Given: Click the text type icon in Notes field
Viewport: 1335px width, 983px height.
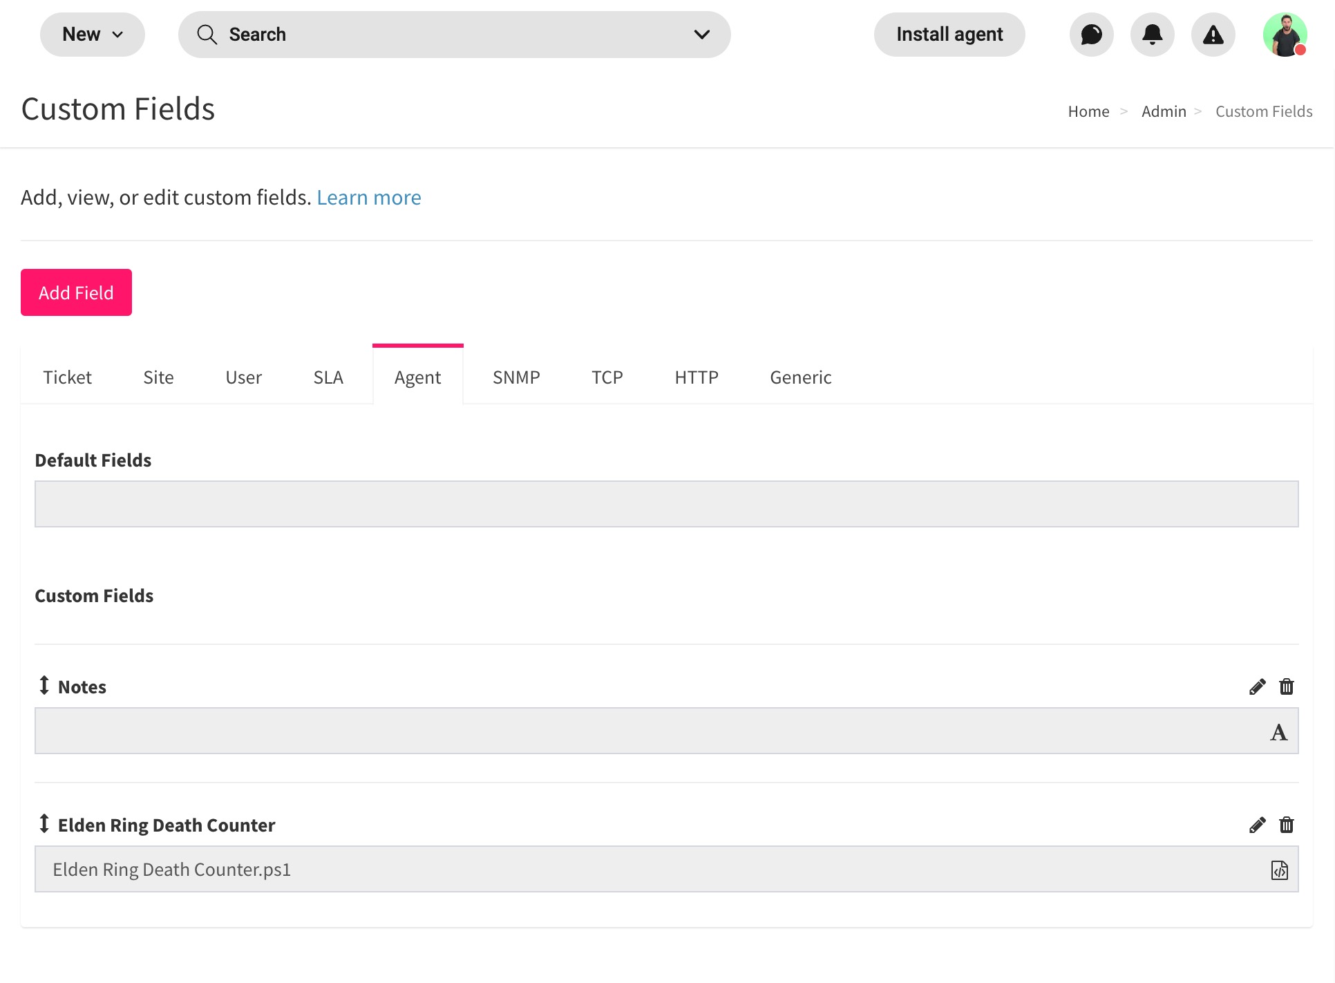Looking at the screenshot, I should coord(1280,731).
